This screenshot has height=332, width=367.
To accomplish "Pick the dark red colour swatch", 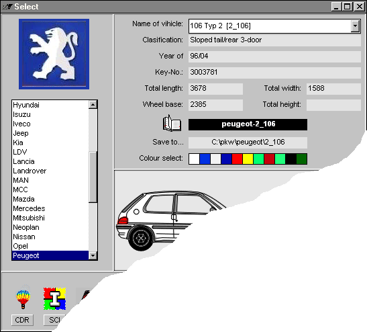I will tap(269, 159).
